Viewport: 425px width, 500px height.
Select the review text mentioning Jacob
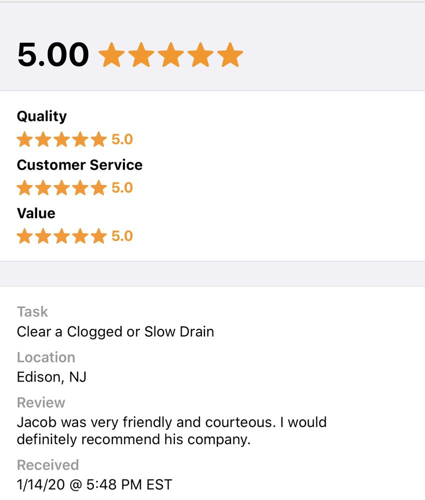[171, 431]
